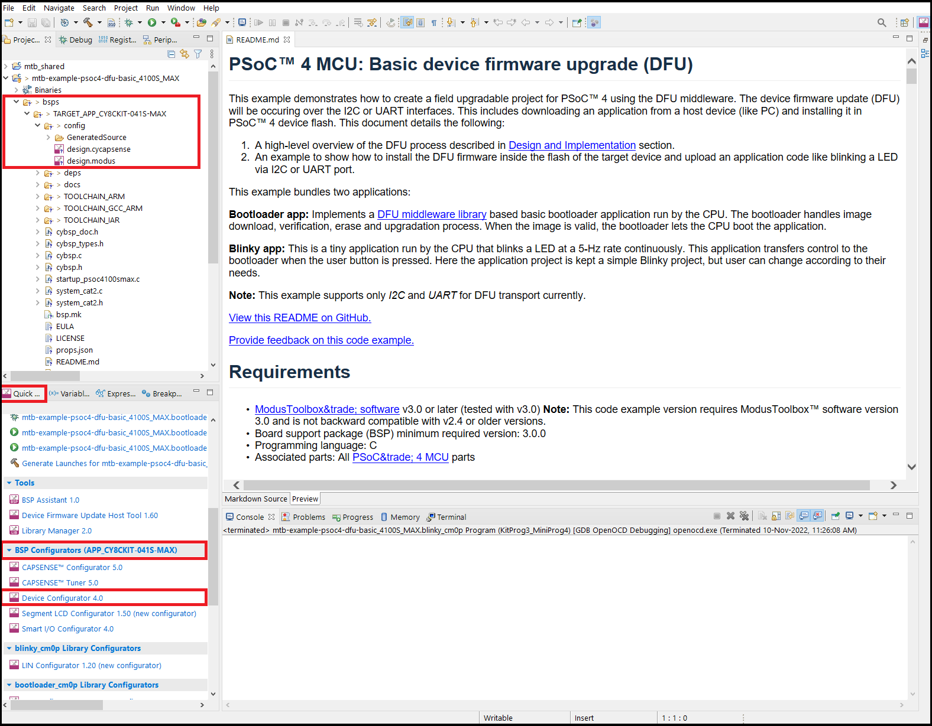Switch to the Problems tab

[303, 517]
